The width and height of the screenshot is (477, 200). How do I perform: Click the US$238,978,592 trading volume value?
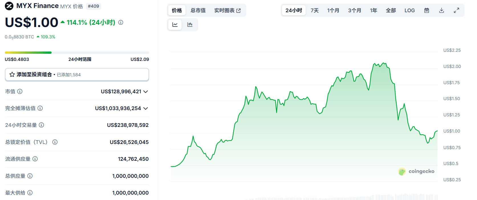[128, 125]
